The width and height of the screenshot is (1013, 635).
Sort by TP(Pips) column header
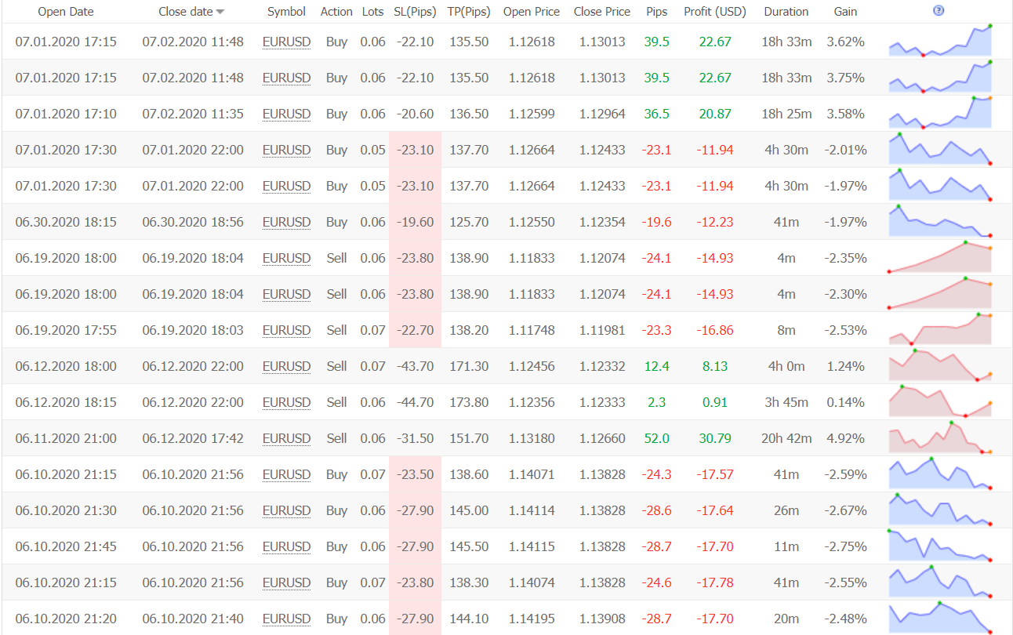point(469,12)
